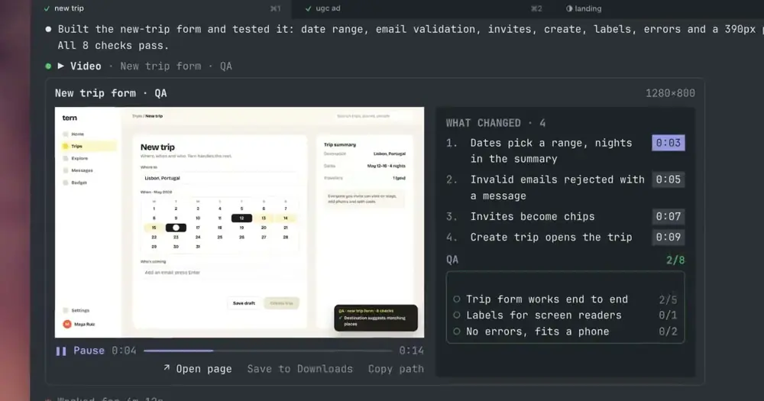This screenshot has width=764, height=401.
Task: Select "Create trip opens the trip" item
Action: 551,238
